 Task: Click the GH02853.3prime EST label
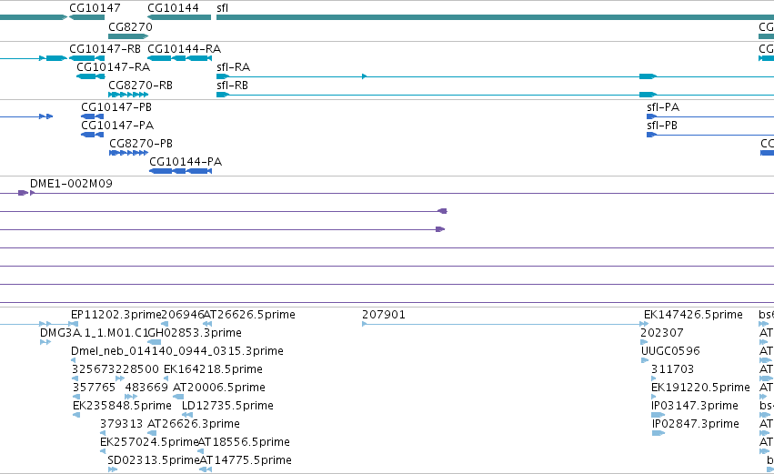[195, 333]
